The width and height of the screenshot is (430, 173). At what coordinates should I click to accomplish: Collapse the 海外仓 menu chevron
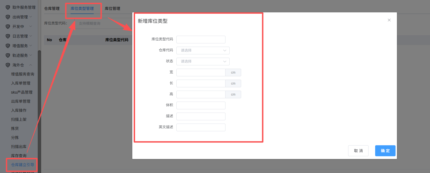(x=31, y=65)
